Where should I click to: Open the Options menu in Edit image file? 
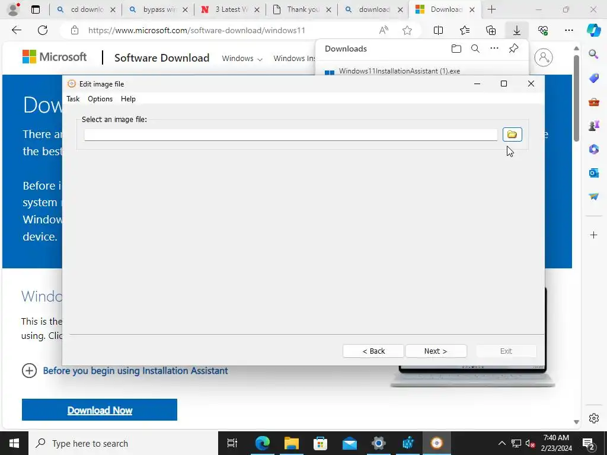100,99
